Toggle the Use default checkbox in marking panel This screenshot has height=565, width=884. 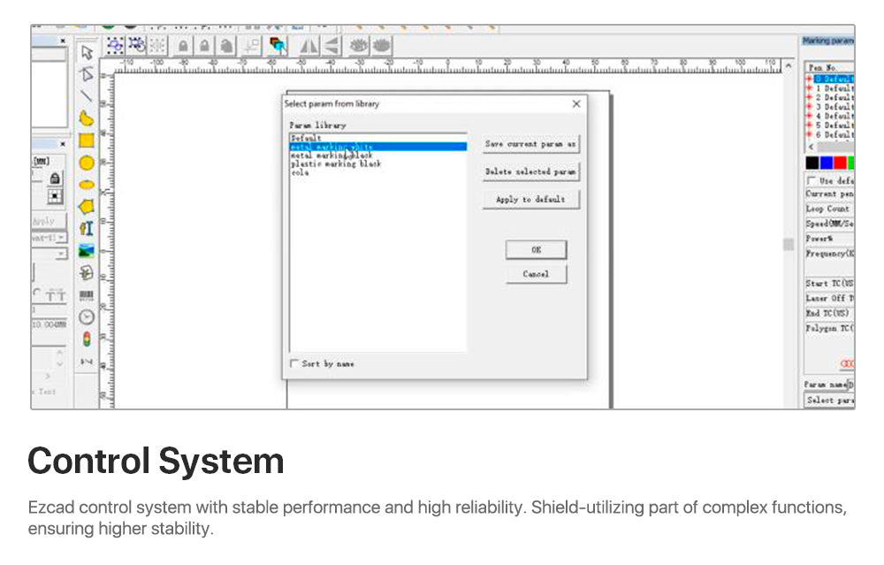pos(812,180)
